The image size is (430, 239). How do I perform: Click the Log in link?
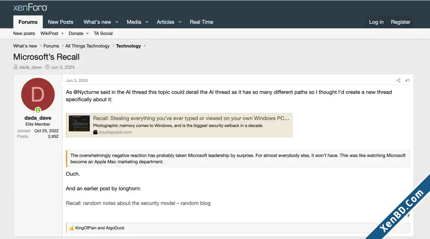coord(376,22)
